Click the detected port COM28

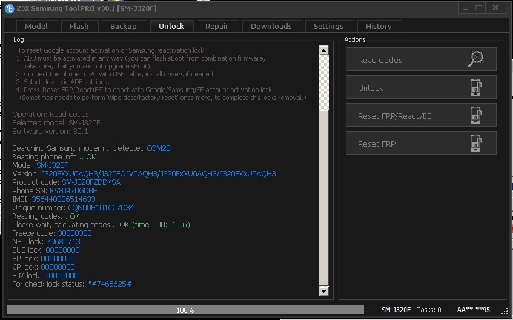coord(159,148)
